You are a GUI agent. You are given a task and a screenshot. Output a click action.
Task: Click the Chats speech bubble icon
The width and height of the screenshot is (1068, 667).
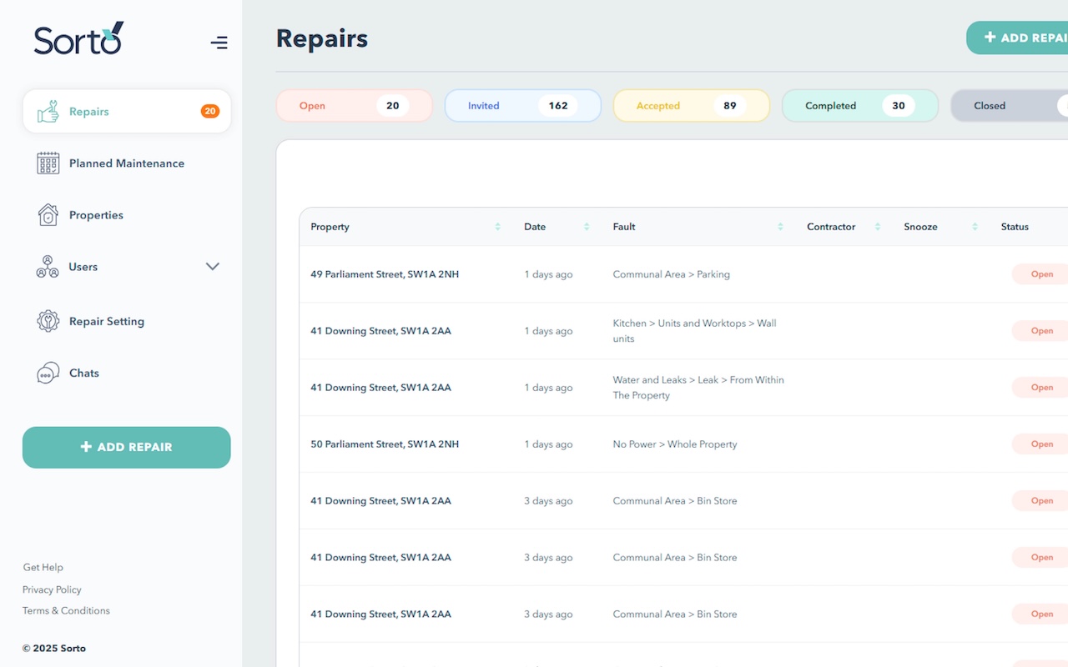[48, 373]
